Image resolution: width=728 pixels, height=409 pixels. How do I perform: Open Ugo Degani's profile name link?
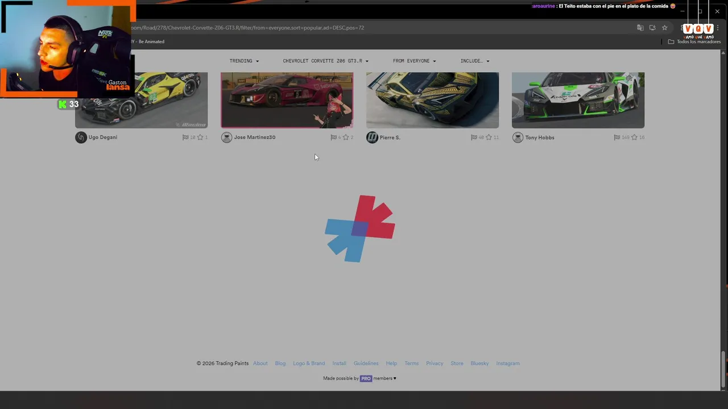[x=103, y=137]
